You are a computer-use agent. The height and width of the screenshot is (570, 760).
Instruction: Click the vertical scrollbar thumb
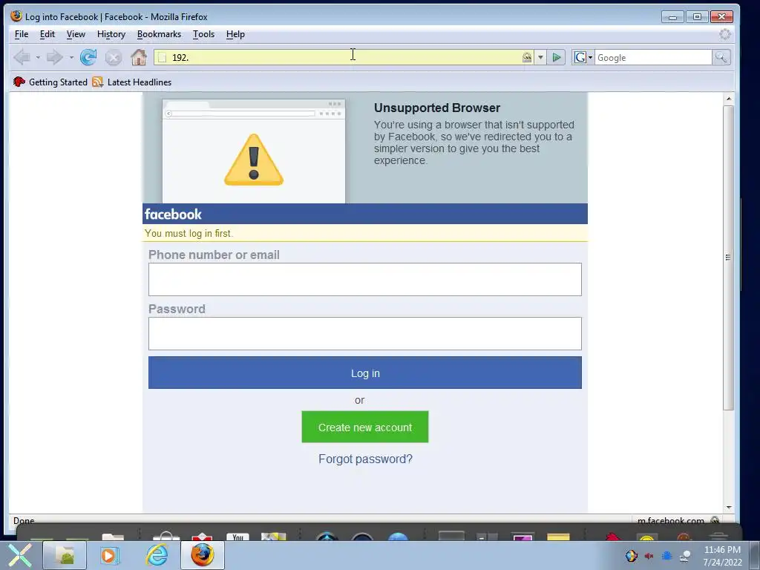[x=729, y=257]
